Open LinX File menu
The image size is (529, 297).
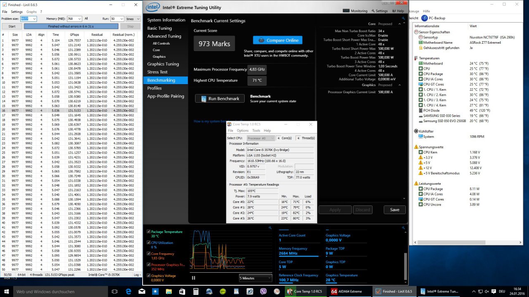5,12
